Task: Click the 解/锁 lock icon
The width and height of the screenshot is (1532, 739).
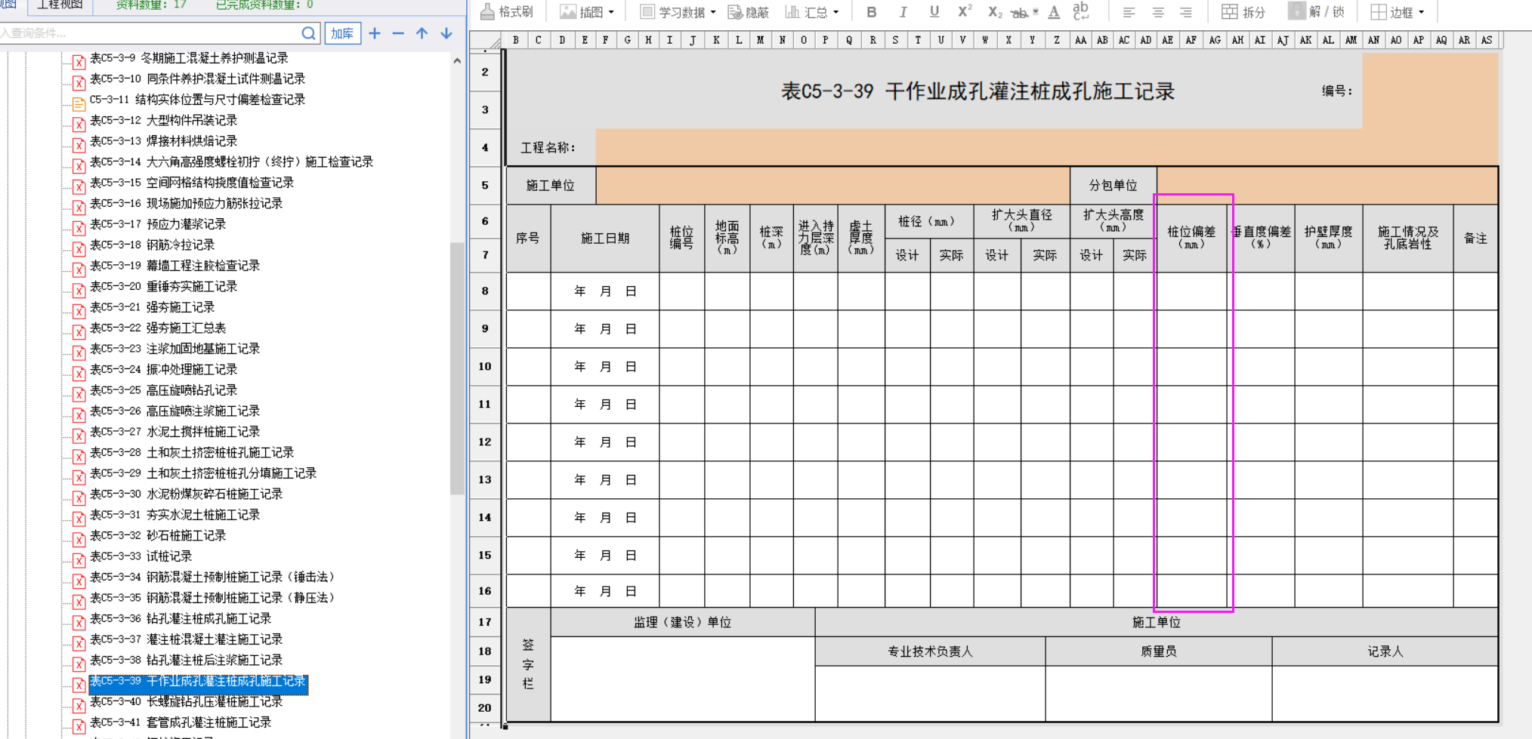Action: (1296, 11)
